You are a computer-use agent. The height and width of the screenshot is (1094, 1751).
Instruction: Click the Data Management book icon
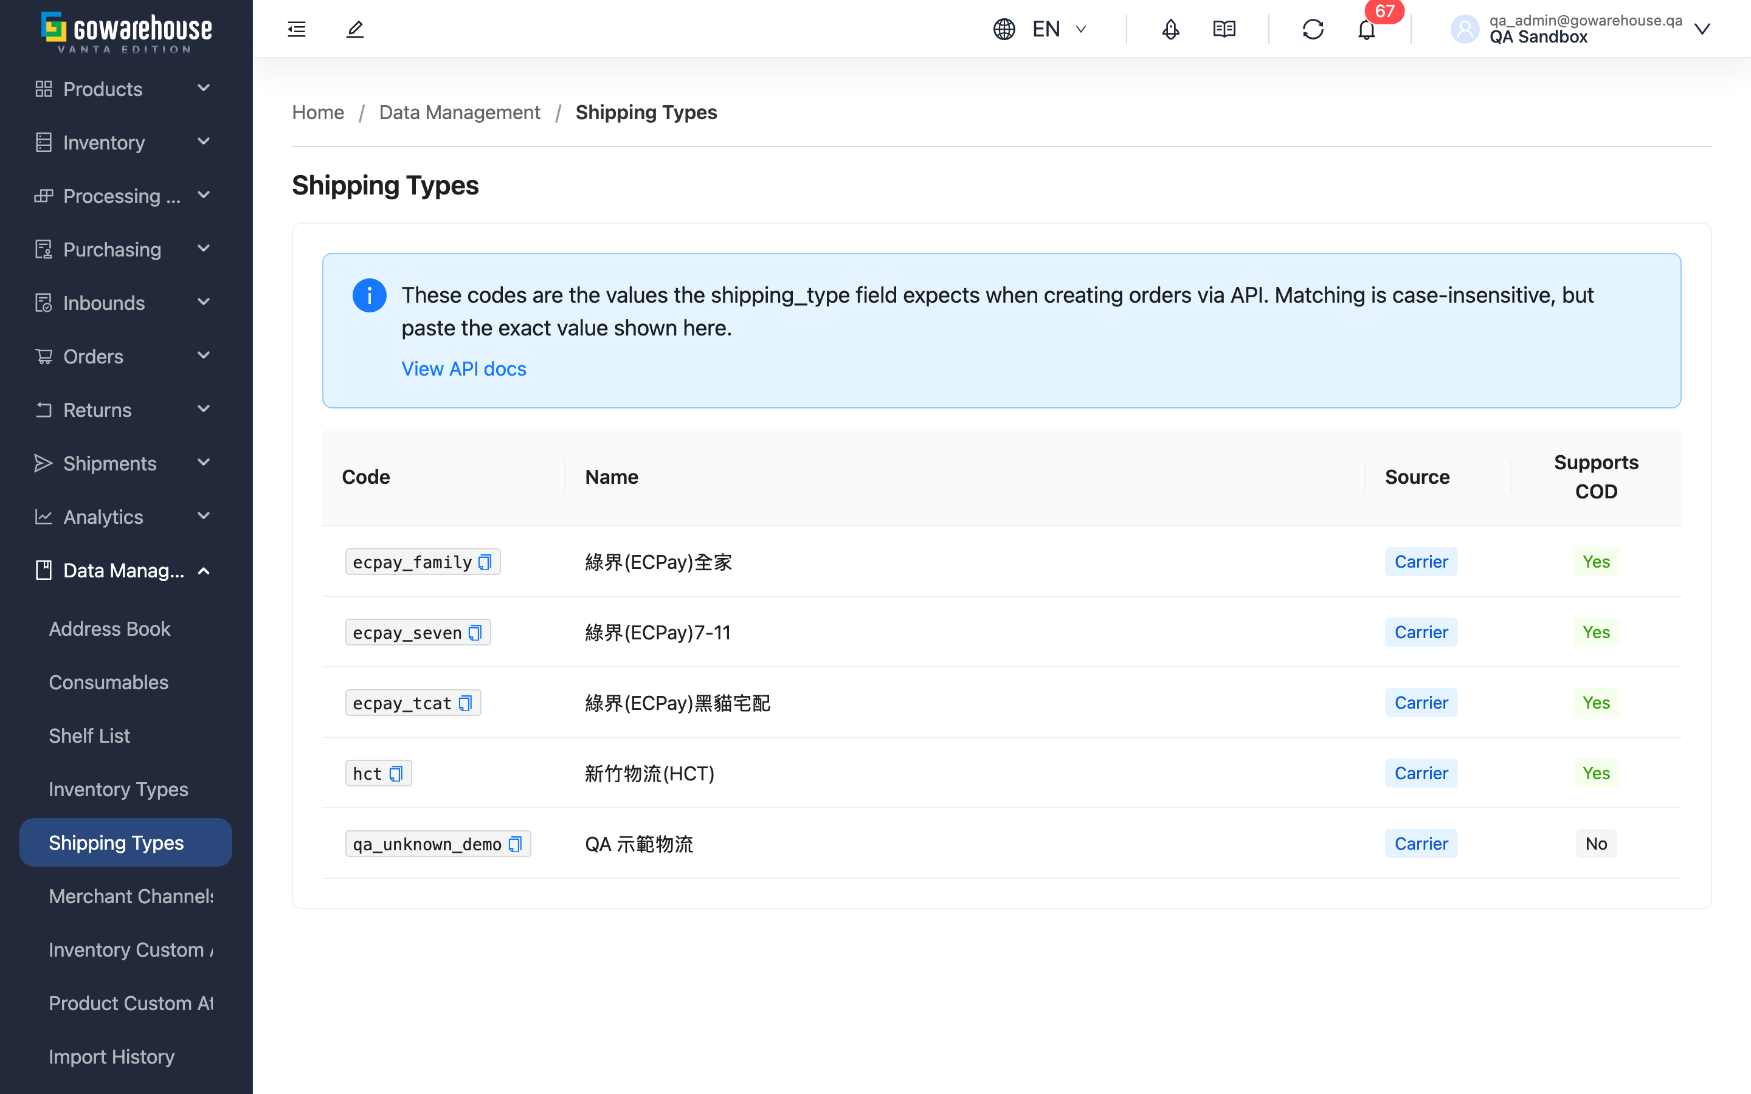point(43,570)
